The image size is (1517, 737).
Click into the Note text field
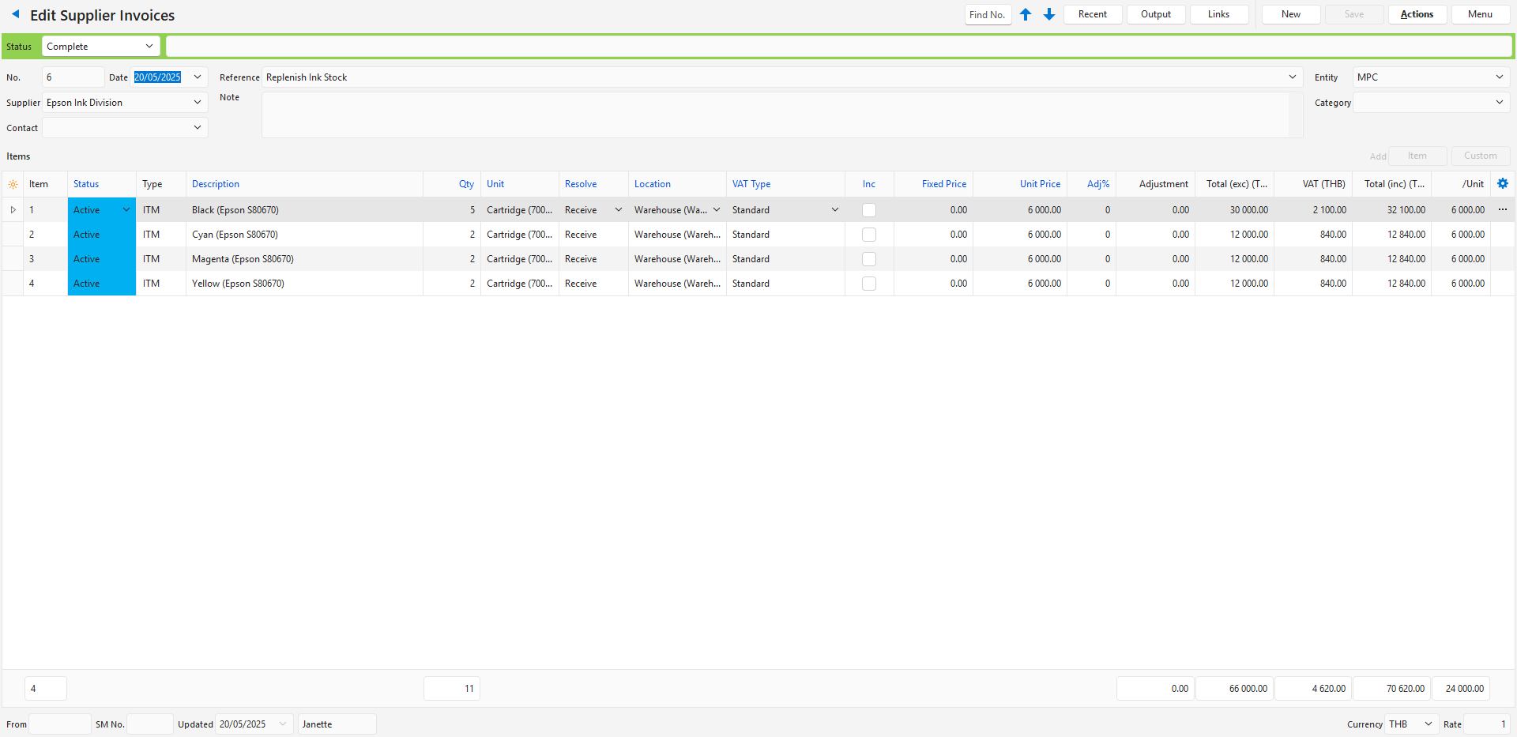pos(774,115)
